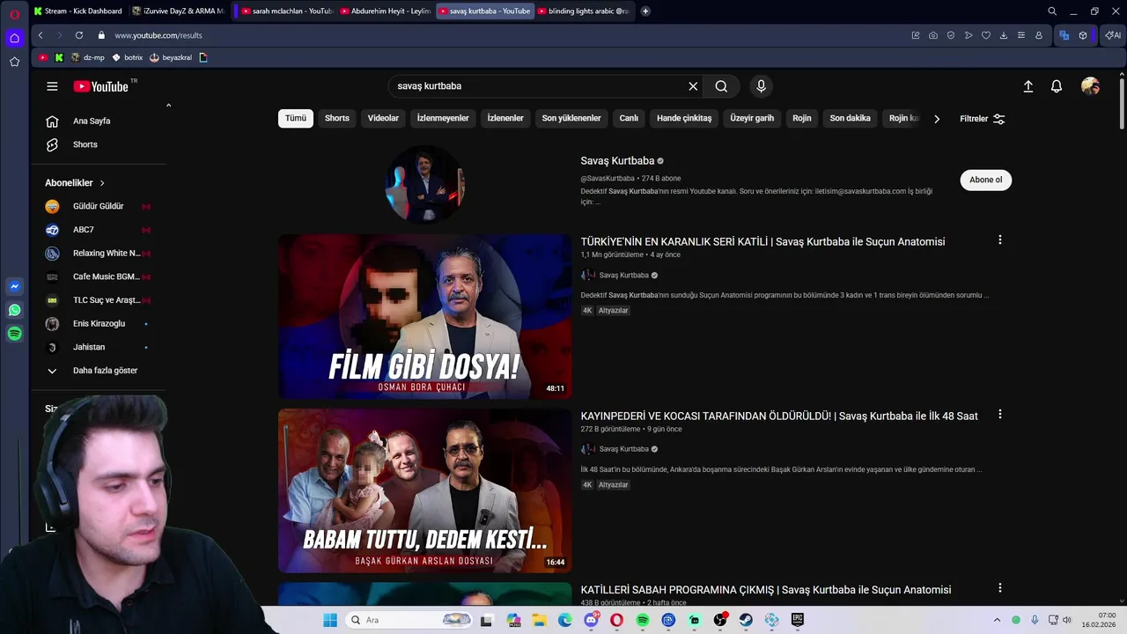This screenshot has width=1127, height=634.
Task: Switch to iZurvive DayZ & ARMA tab
Action: (x=179, y=11)
